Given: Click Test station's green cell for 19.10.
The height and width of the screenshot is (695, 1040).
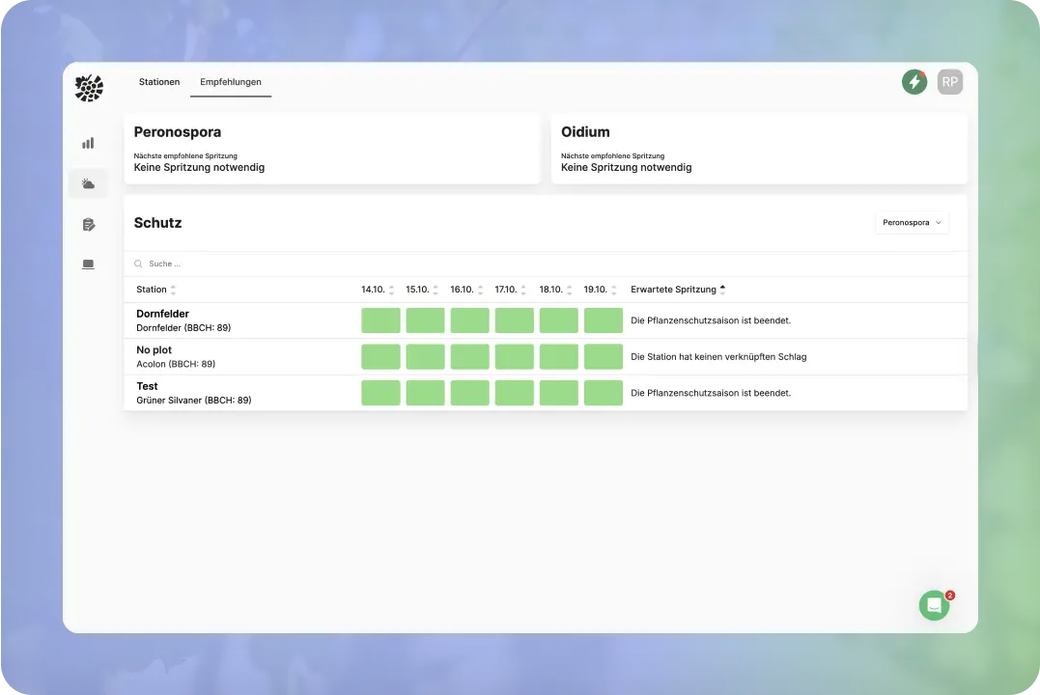Looking at the screenshot, I should coord(603,393).
